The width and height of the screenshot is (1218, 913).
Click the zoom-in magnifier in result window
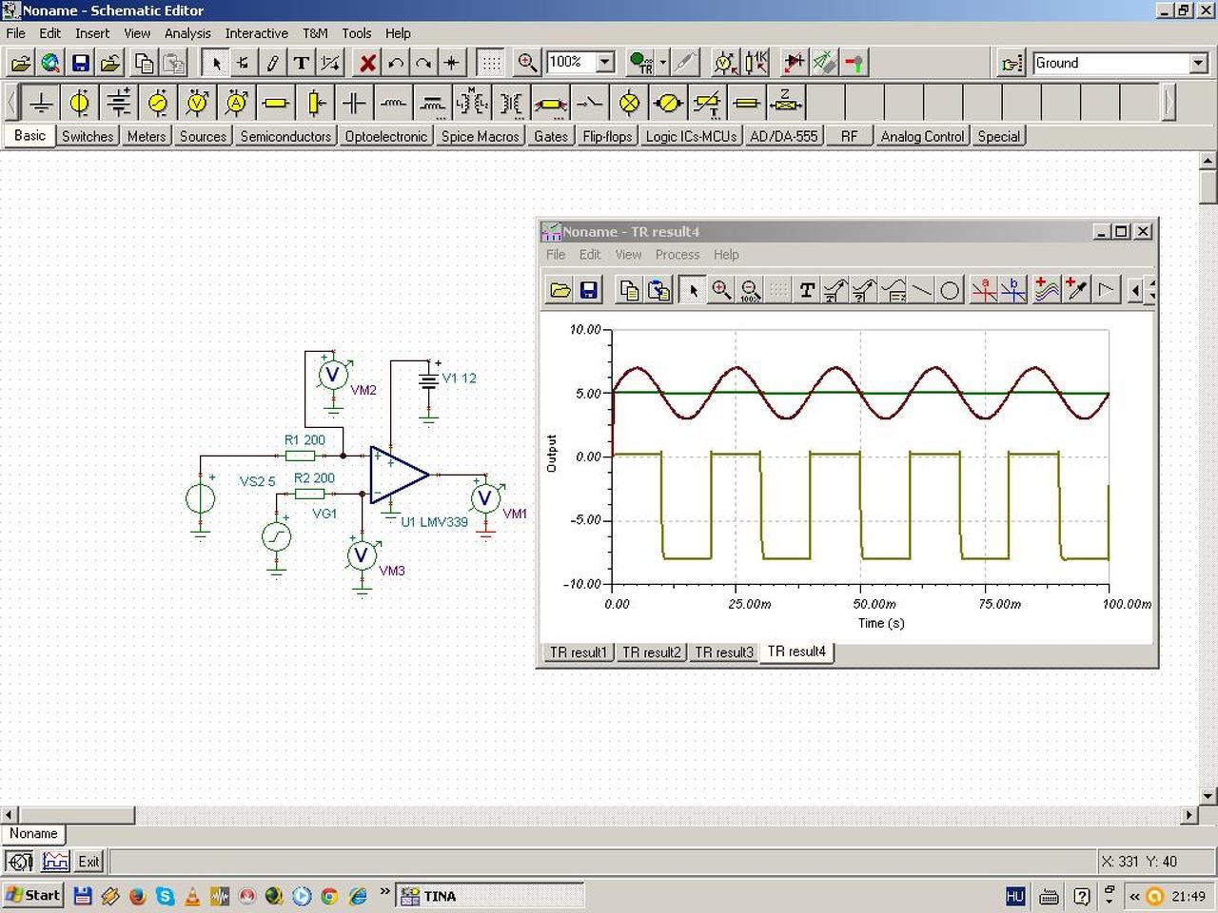pos(721,290)
